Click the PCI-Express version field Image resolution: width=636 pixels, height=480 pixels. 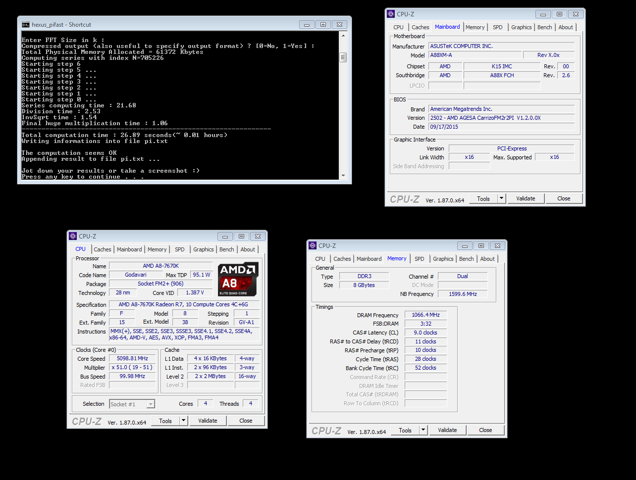click(x=512, y=148)
